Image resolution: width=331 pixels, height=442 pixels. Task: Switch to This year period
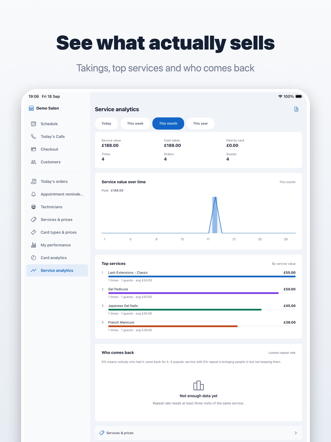(x=200, y=124)
